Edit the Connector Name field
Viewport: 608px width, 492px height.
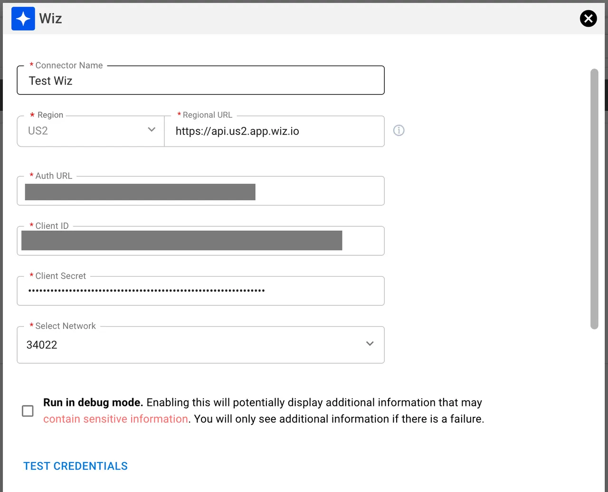tap(200, 80)
